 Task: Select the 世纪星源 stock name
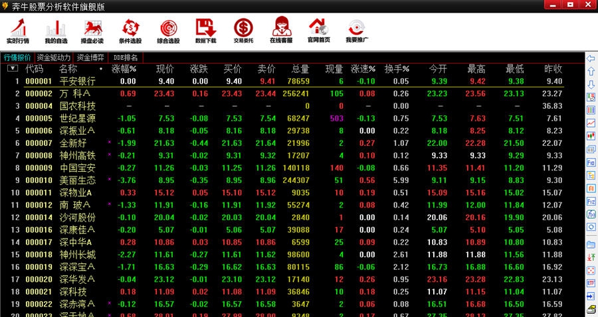tap(78, 118)
